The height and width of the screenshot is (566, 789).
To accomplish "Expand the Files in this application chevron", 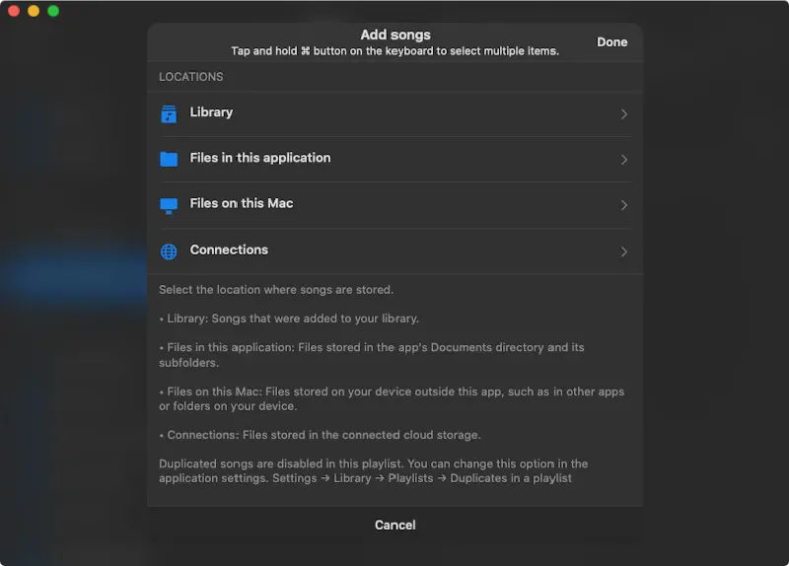I will tap(623, 160).
